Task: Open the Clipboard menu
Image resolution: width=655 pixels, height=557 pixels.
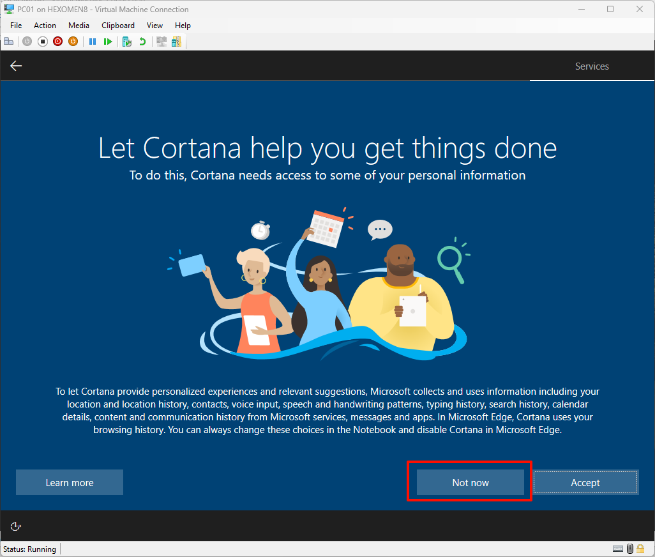Action: click(118, 26)
